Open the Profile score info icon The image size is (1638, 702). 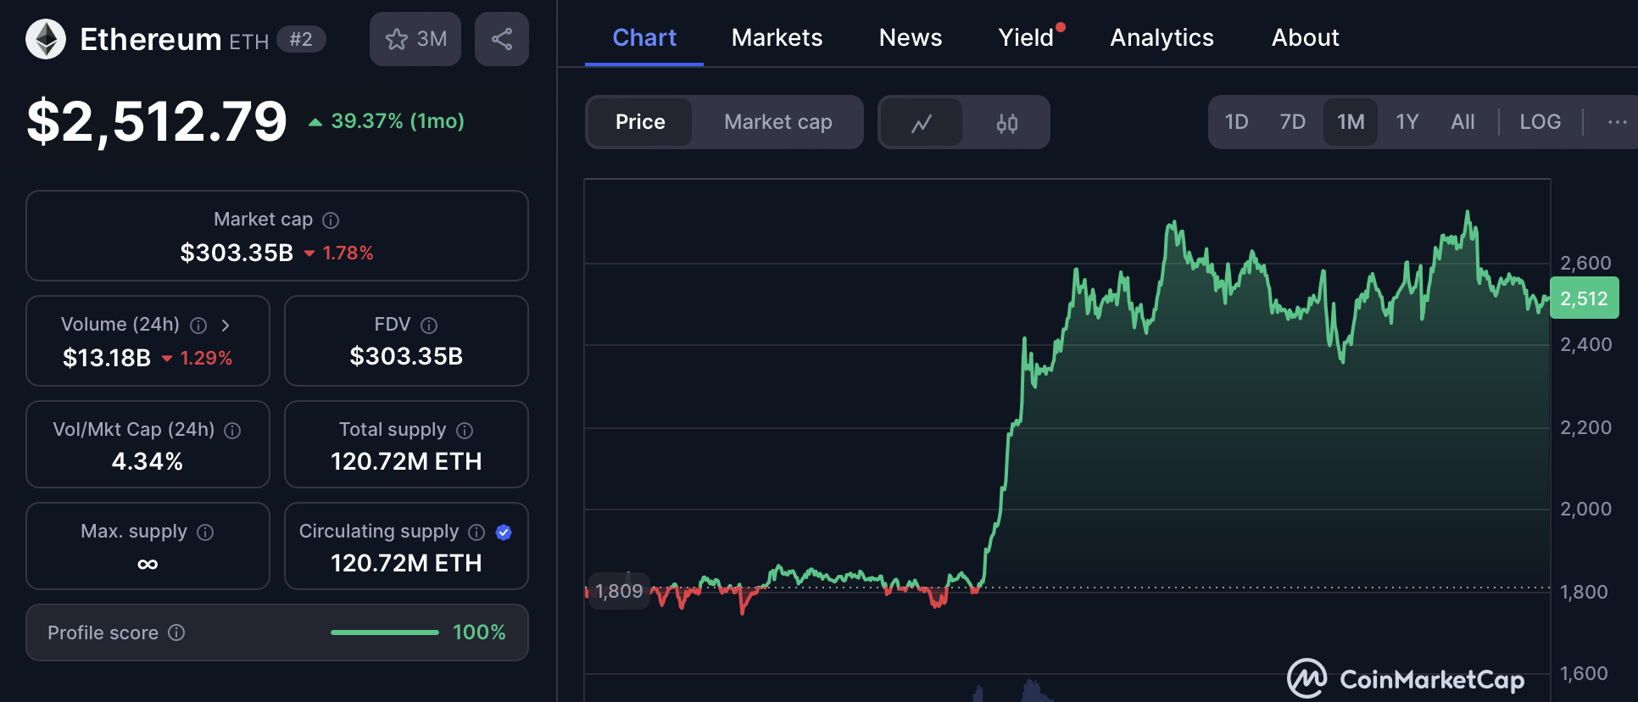[x=176, y=632]
